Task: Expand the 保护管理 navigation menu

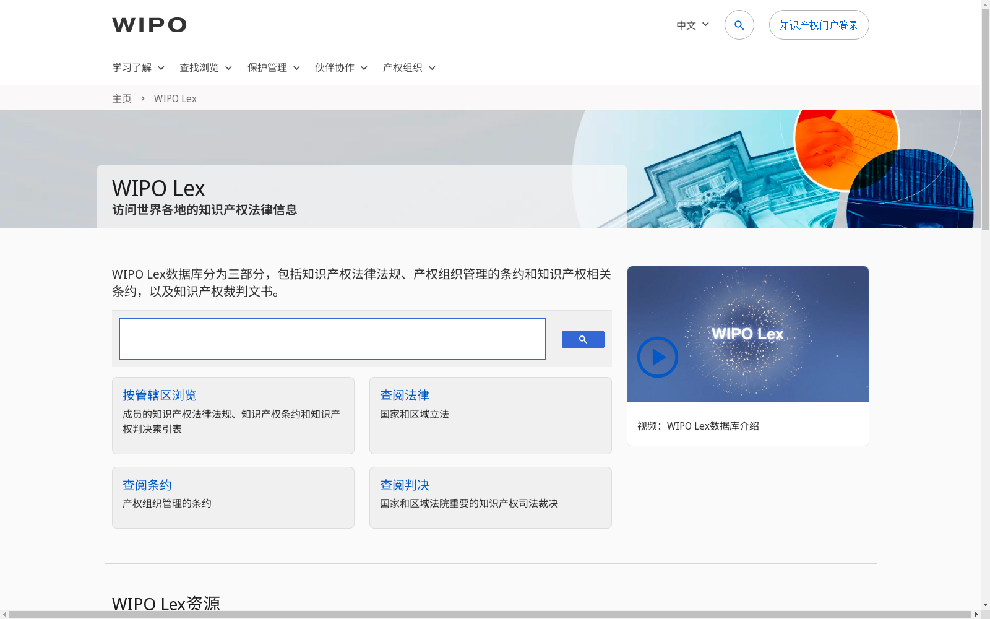Action: tap(272, 68)
